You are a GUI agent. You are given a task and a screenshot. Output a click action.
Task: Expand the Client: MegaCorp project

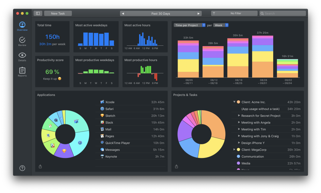click(x=234, y=150)
